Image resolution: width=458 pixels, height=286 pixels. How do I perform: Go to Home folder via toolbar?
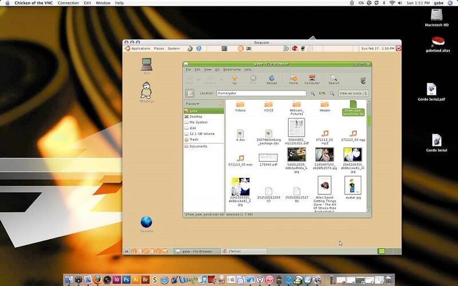(x=293, y=80)
